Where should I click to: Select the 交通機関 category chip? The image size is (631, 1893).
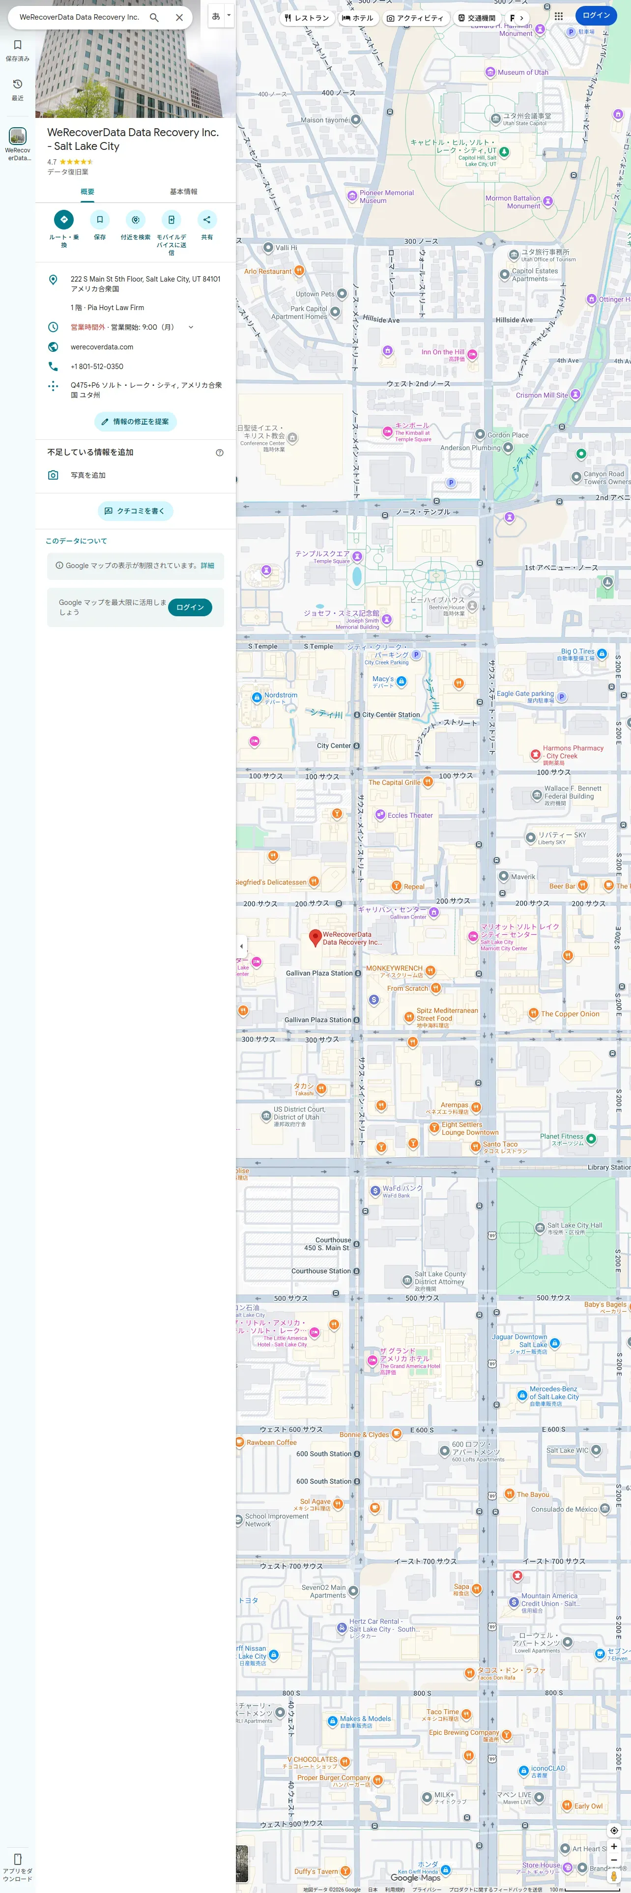click(x=477, y=18)
